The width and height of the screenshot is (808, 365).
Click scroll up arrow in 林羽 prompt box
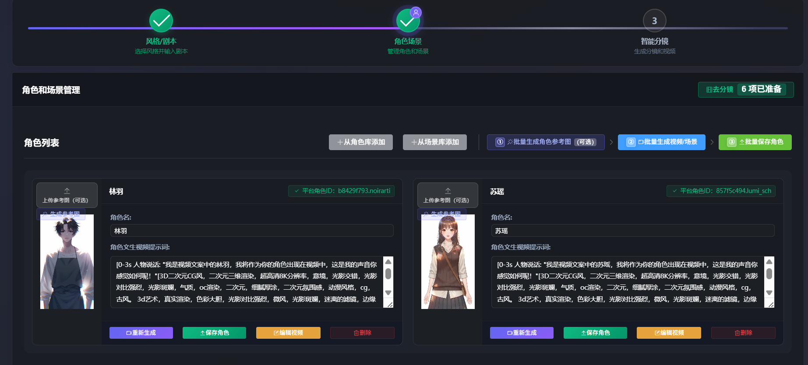coord(388,262)
